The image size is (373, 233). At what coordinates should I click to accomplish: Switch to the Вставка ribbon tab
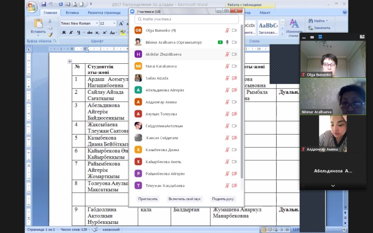click(x=72, y=13)
